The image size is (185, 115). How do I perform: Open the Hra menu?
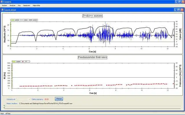(x=19, y=5)
